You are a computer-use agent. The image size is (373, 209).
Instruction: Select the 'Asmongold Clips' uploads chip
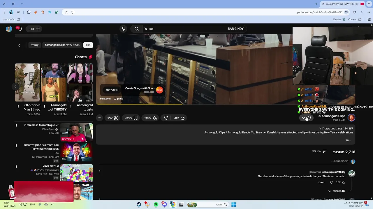click(x=62, y=45)
